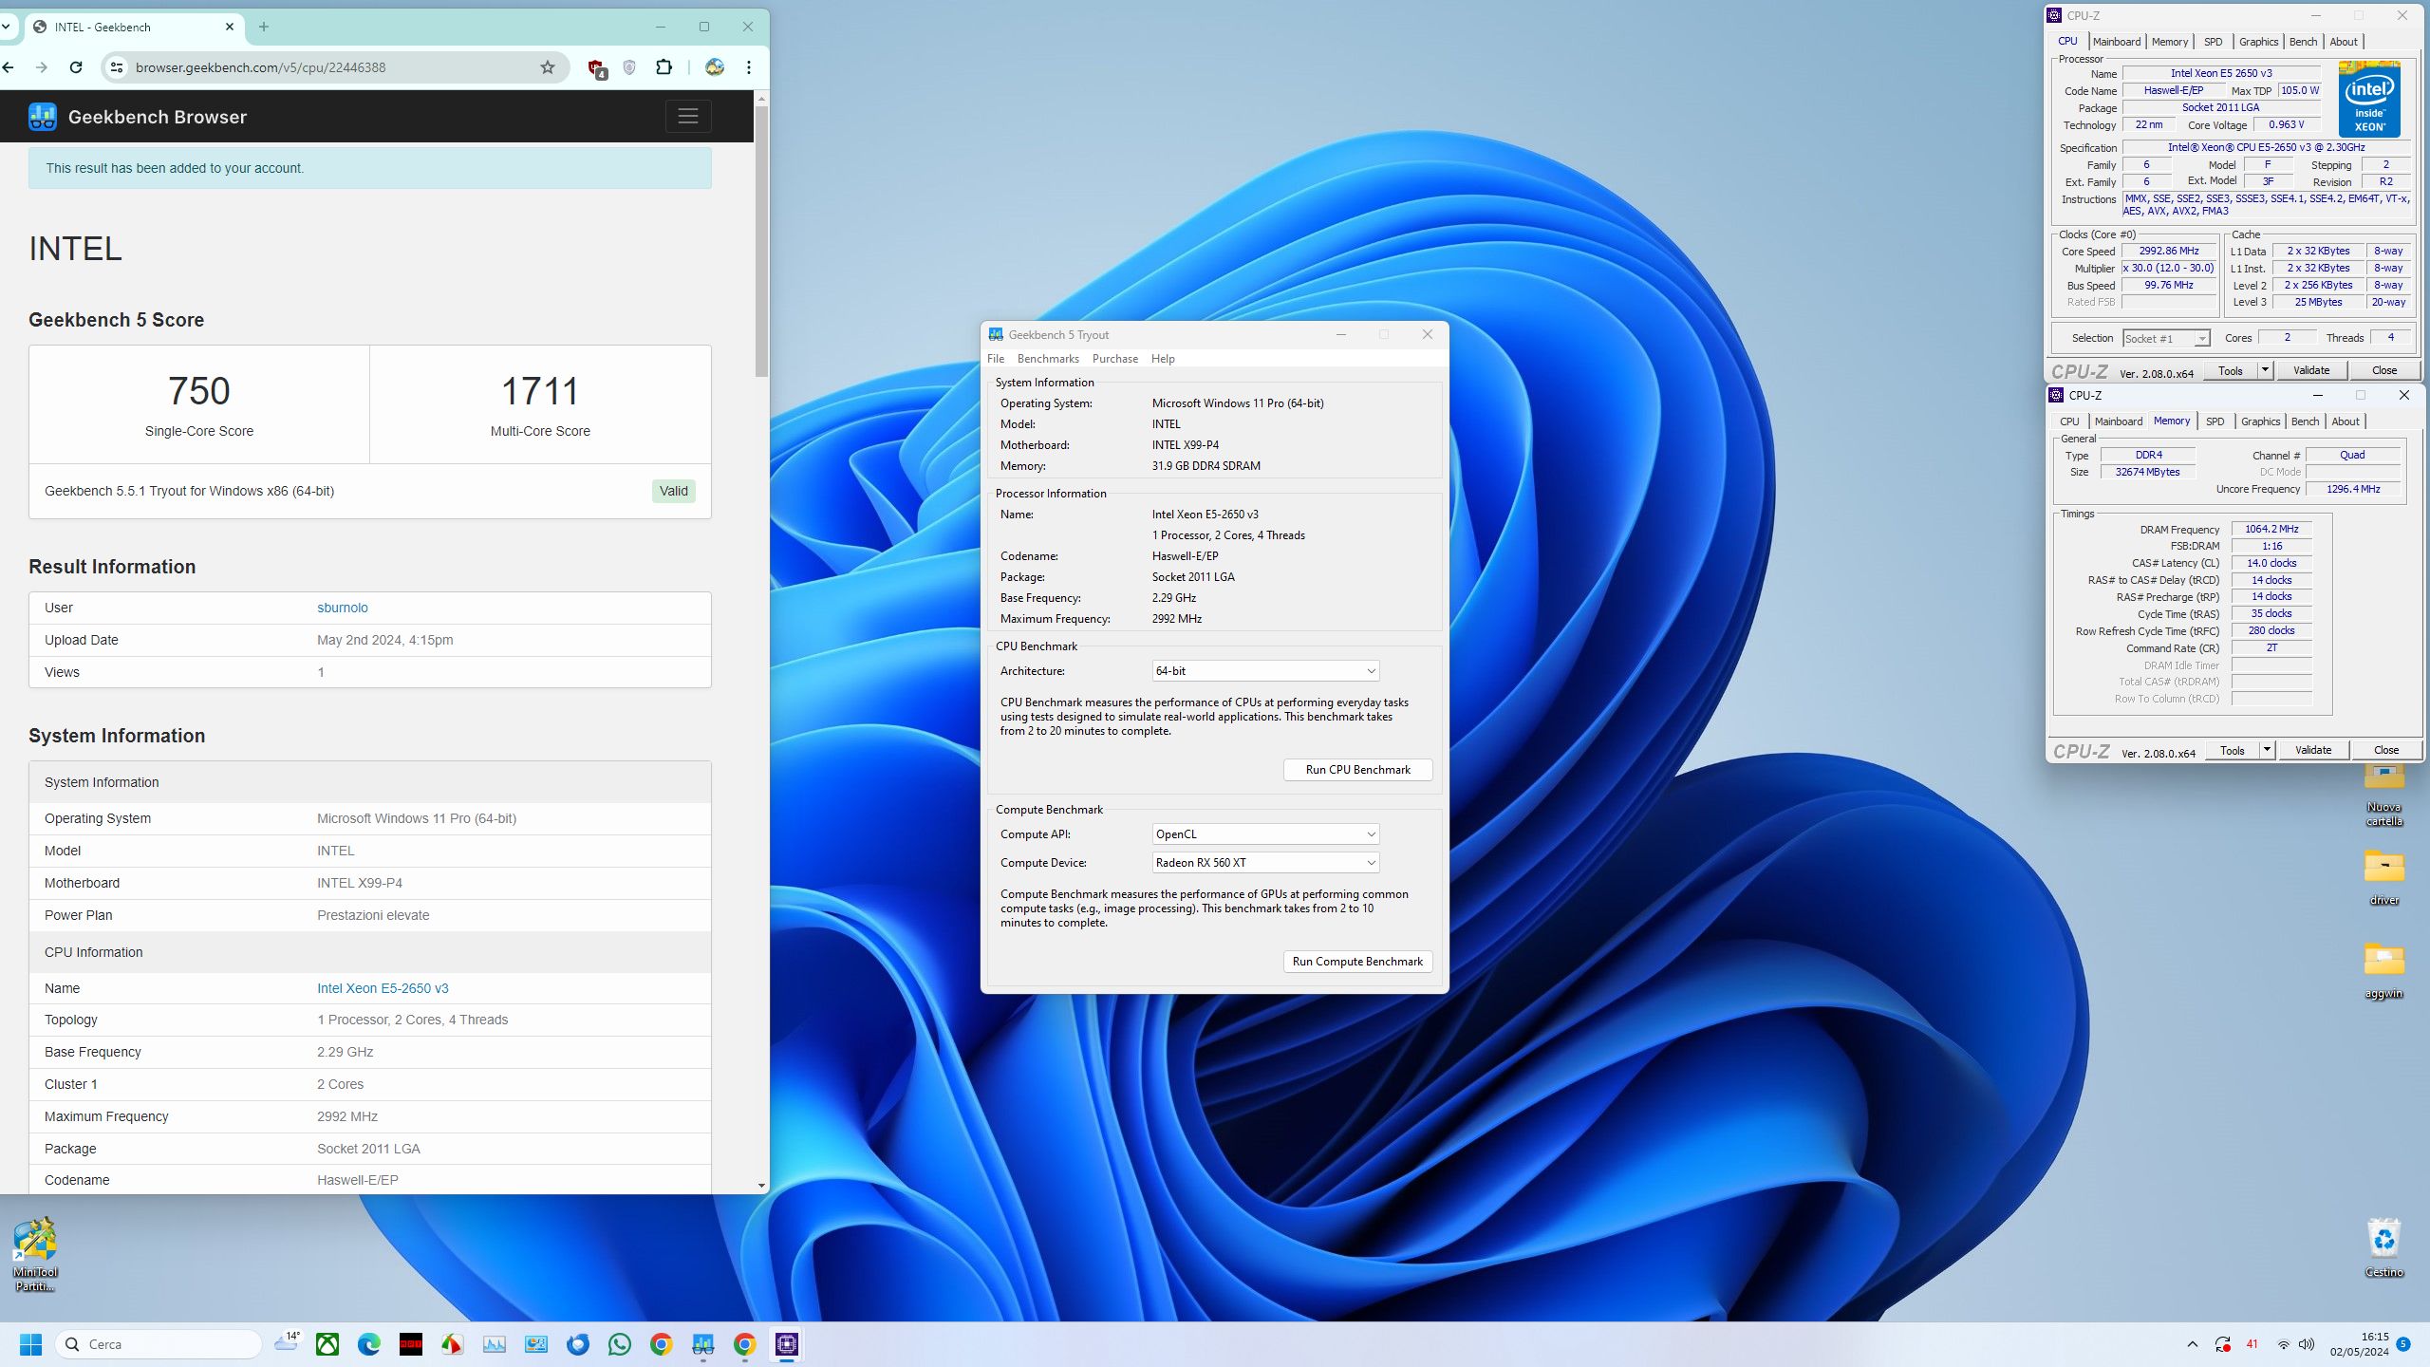Bookmark this page with the star icon
Screen dimensions: 2430x1367
[x=548, y=67]
